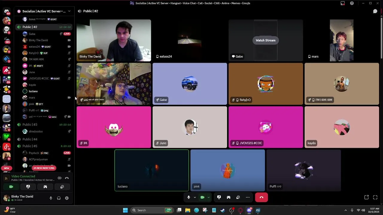Expand microphone input options arrow
This screenshot has width=383, height=215.
click(195, 197)
